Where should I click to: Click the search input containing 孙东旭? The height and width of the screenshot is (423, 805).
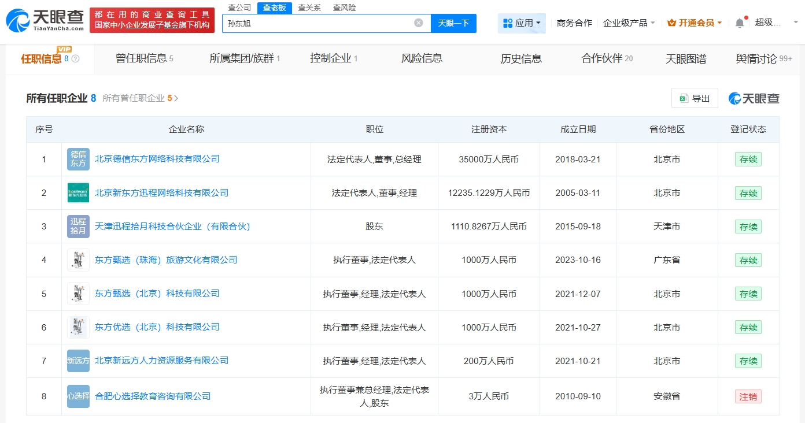(318, 23)
